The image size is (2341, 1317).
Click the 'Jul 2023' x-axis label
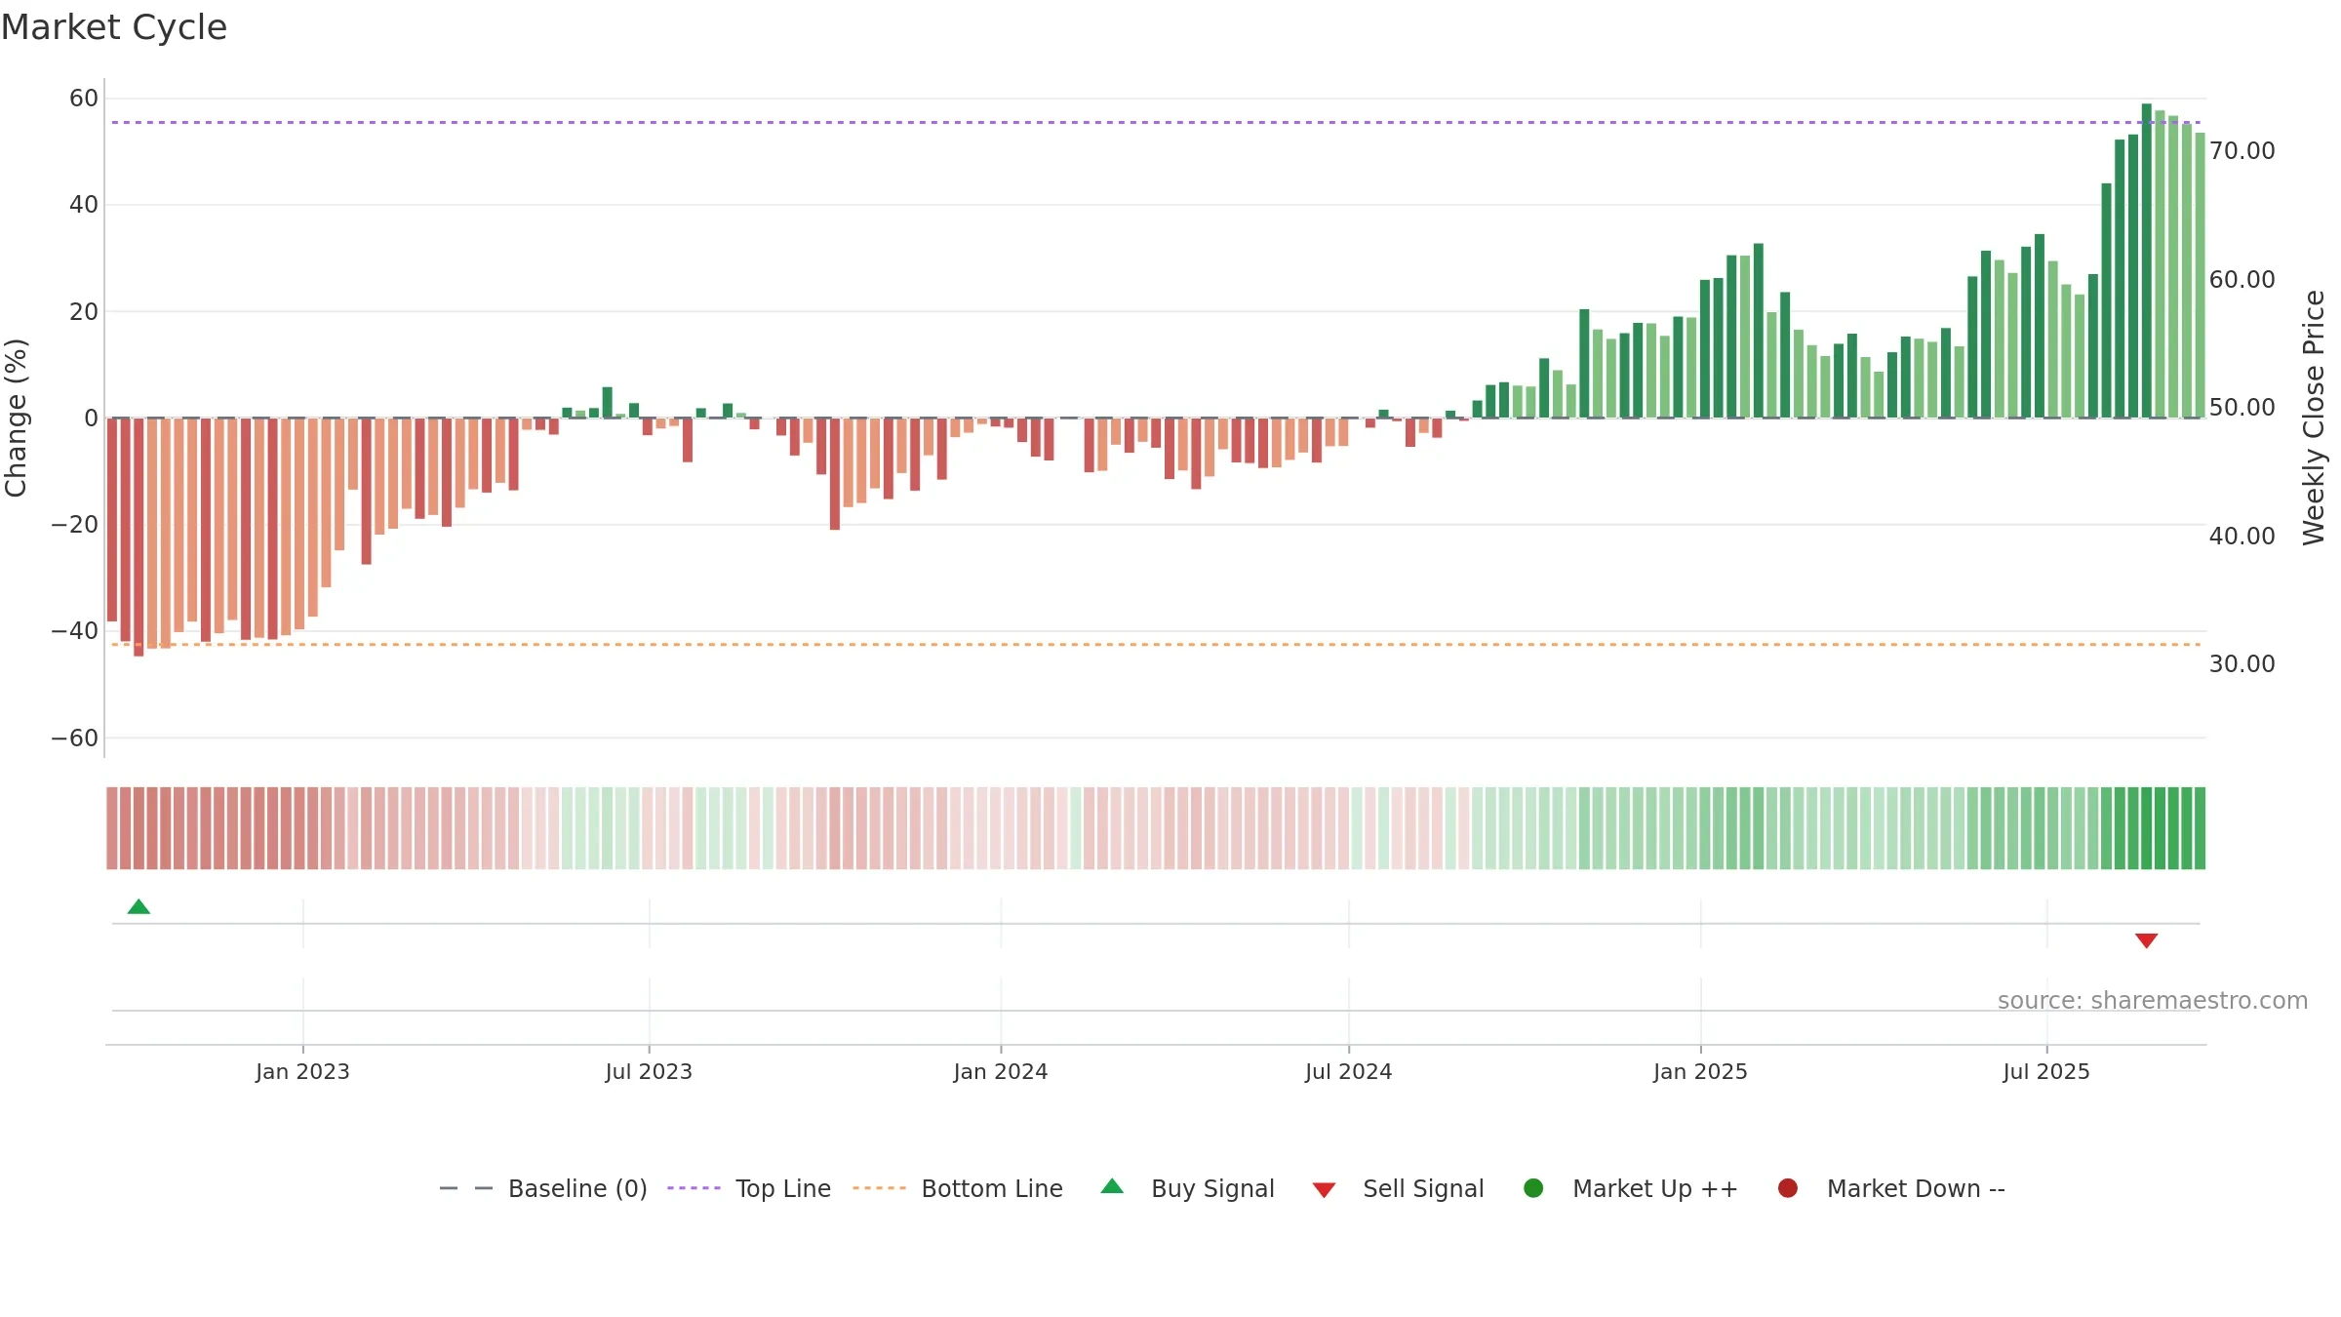(649, 1072)
